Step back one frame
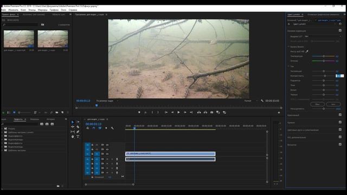Viewport: 347px width, 195px height. coord(172,112)
